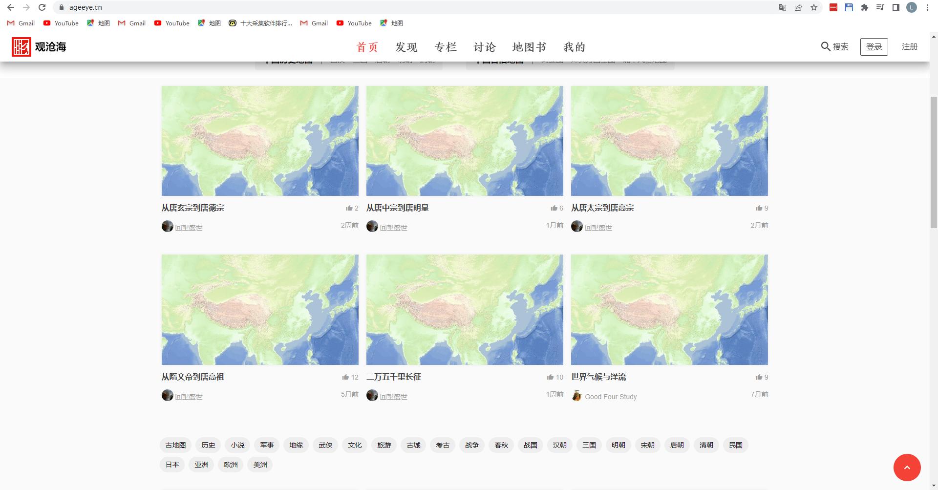The image size is (938, 490).
Task: Filter by the 唐朝 tag
Action: point(677,445)
